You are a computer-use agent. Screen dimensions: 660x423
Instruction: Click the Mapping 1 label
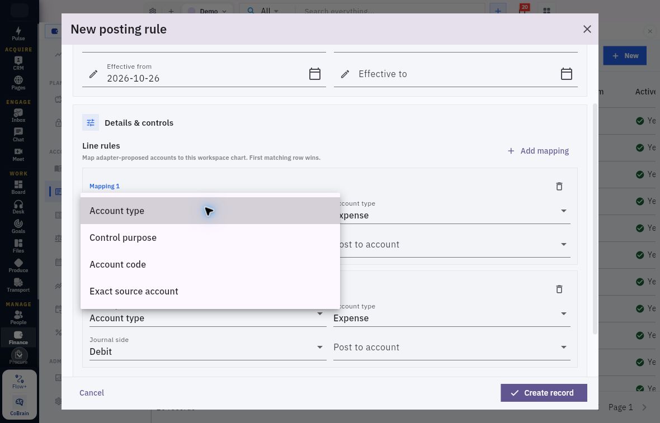[105, 186]
